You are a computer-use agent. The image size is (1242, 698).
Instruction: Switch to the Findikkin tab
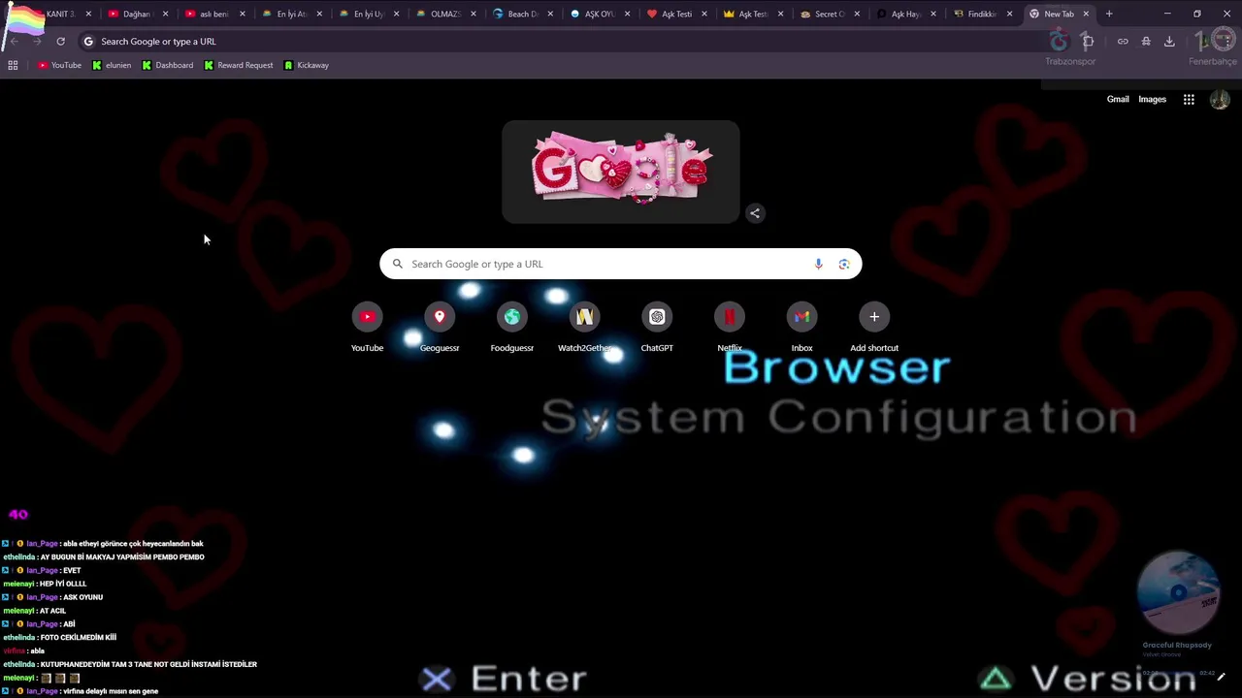pos(983,14)
